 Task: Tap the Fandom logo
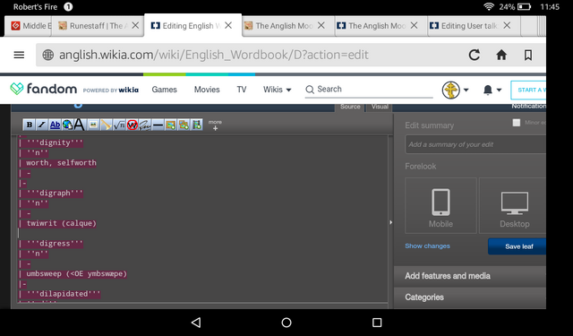(x=44, y=89)
